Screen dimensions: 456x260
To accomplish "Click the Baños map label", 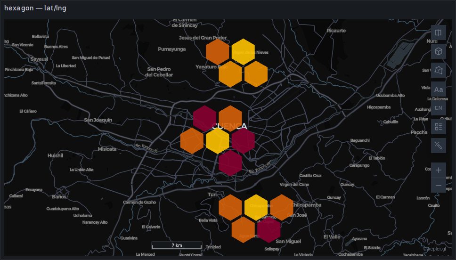I will click(59, 196).
